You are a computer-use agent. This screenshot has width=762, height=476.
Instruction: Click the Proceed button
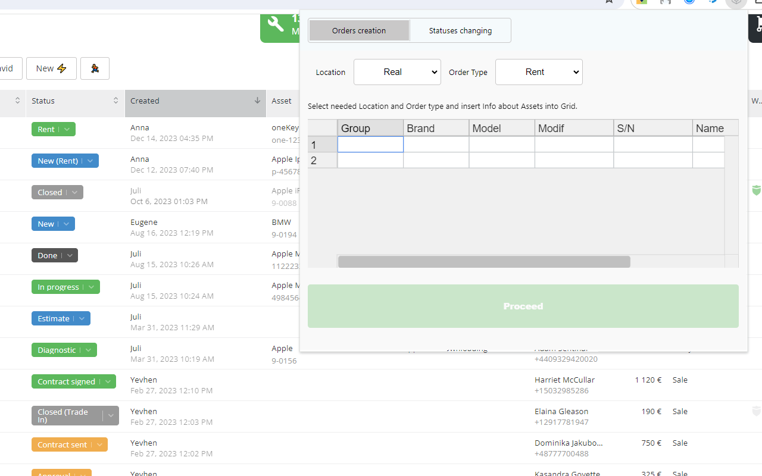coord(523,306)
